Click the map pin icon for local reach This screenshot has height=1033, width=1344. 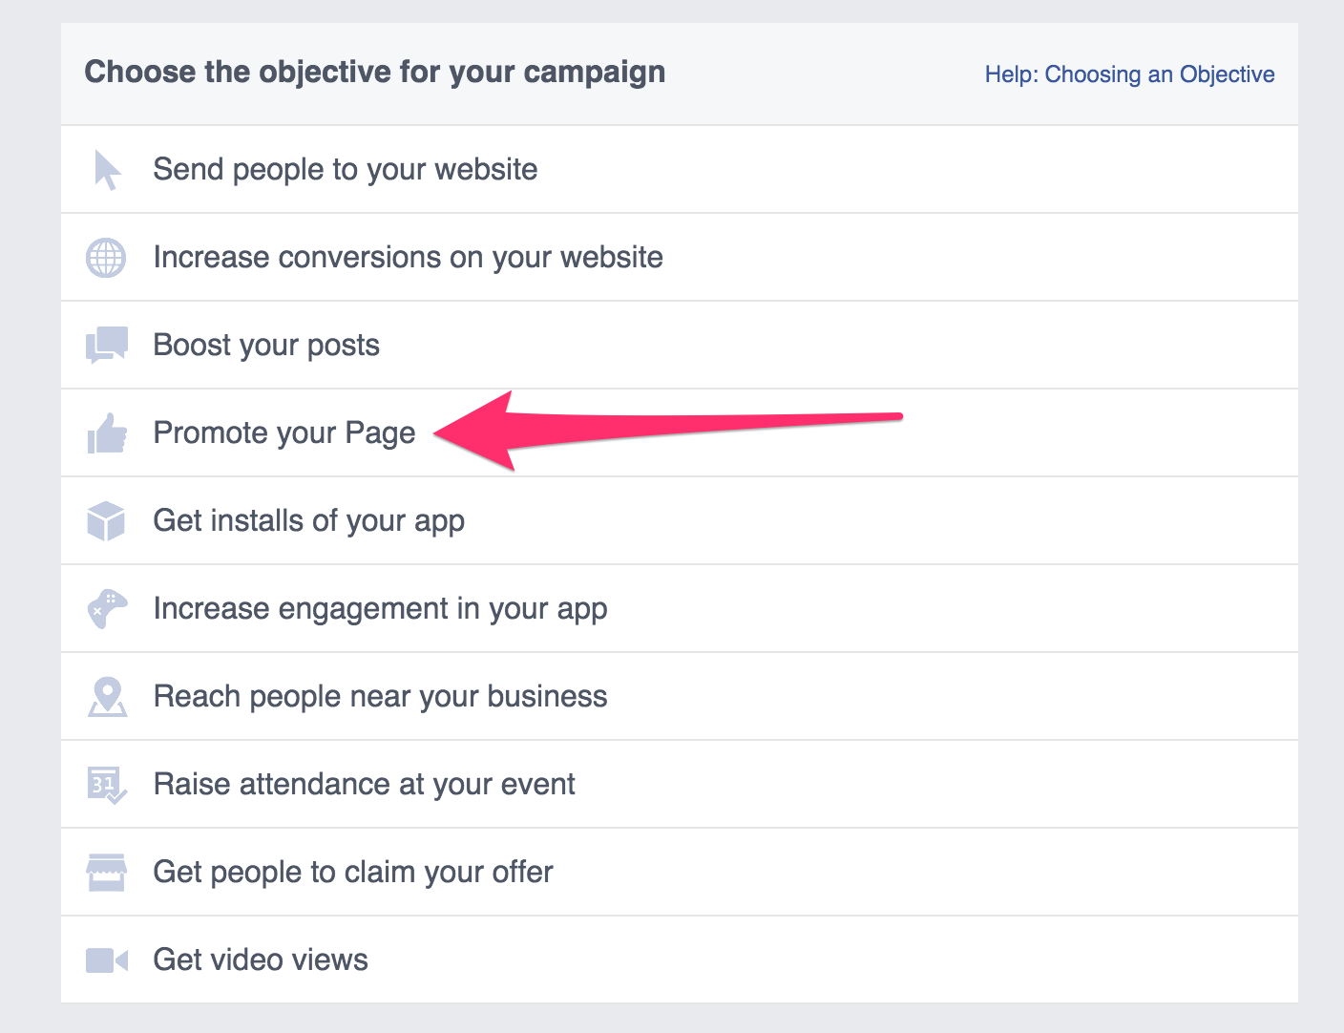coord(107,697)
